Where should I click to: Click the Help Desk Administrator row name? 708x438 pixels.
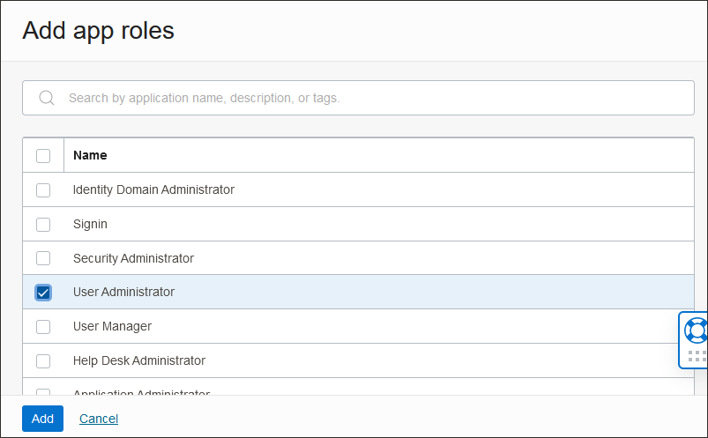click(139, 360)
